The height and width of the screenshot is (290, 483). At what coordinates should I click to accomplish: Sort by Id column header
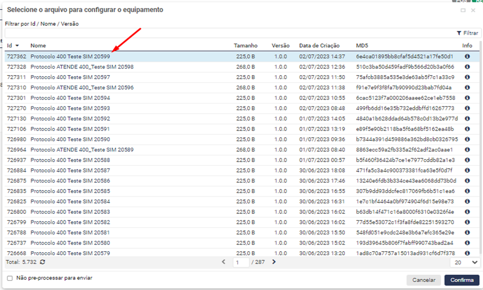coord(10,46)
